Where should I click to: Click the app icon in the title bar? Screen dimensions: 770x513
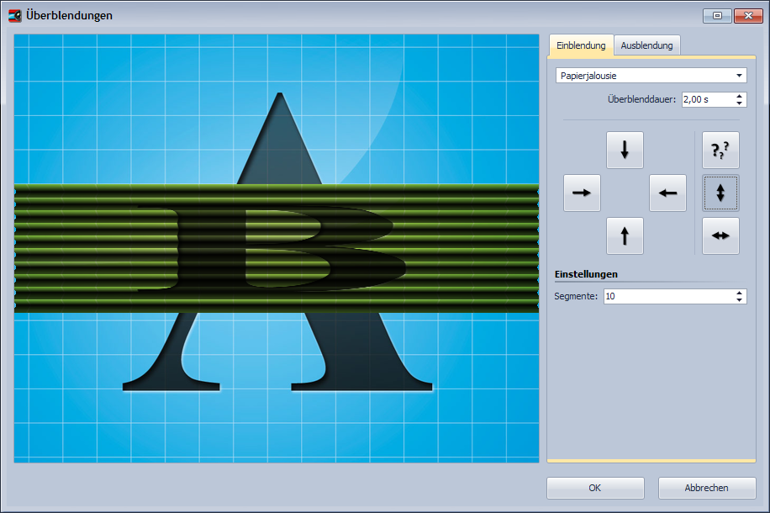click(15, 15)
